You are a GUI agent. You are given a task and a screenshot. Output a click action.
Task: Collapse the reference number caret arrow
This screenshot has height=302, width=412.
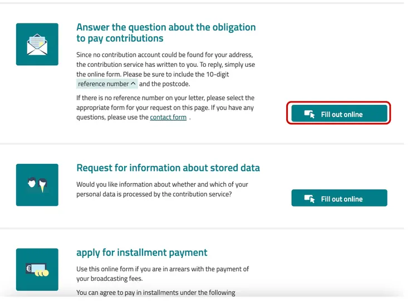(x=133, y=84)
